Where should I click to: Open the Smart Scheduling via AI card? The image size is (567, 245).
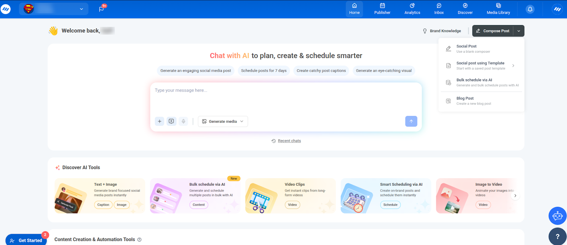pos(386,196)
